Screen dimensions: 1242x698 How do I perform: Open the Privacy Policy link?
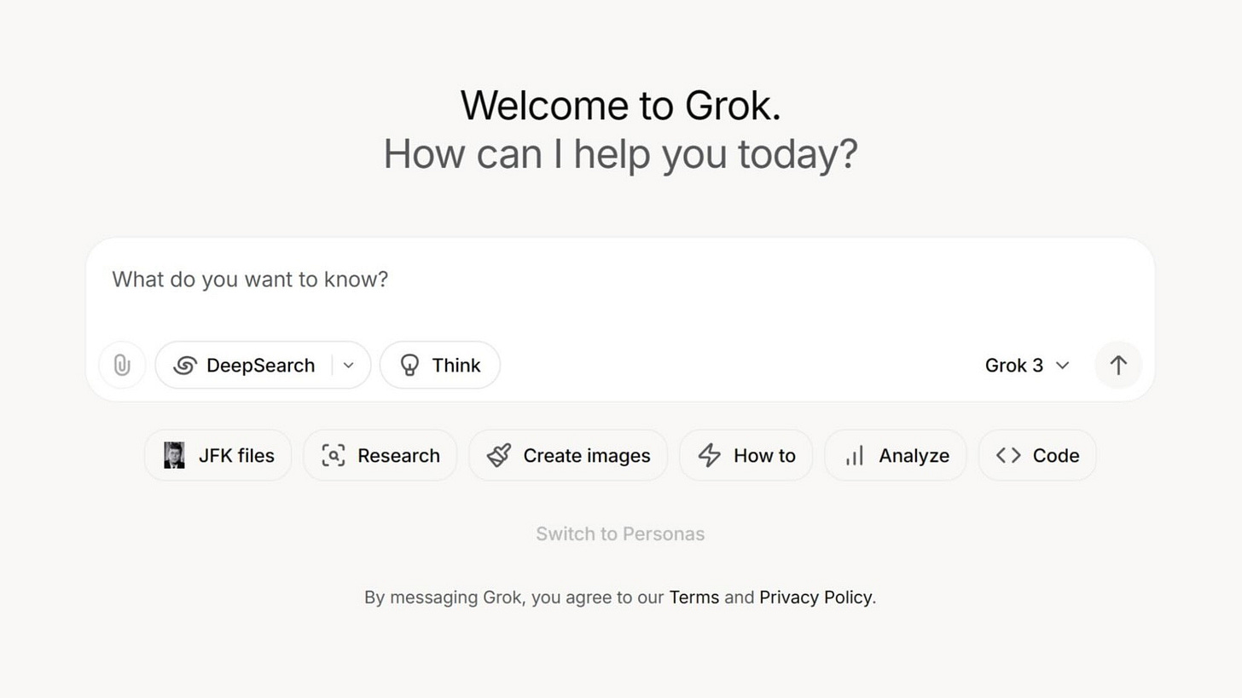click(x=815, y=597)
